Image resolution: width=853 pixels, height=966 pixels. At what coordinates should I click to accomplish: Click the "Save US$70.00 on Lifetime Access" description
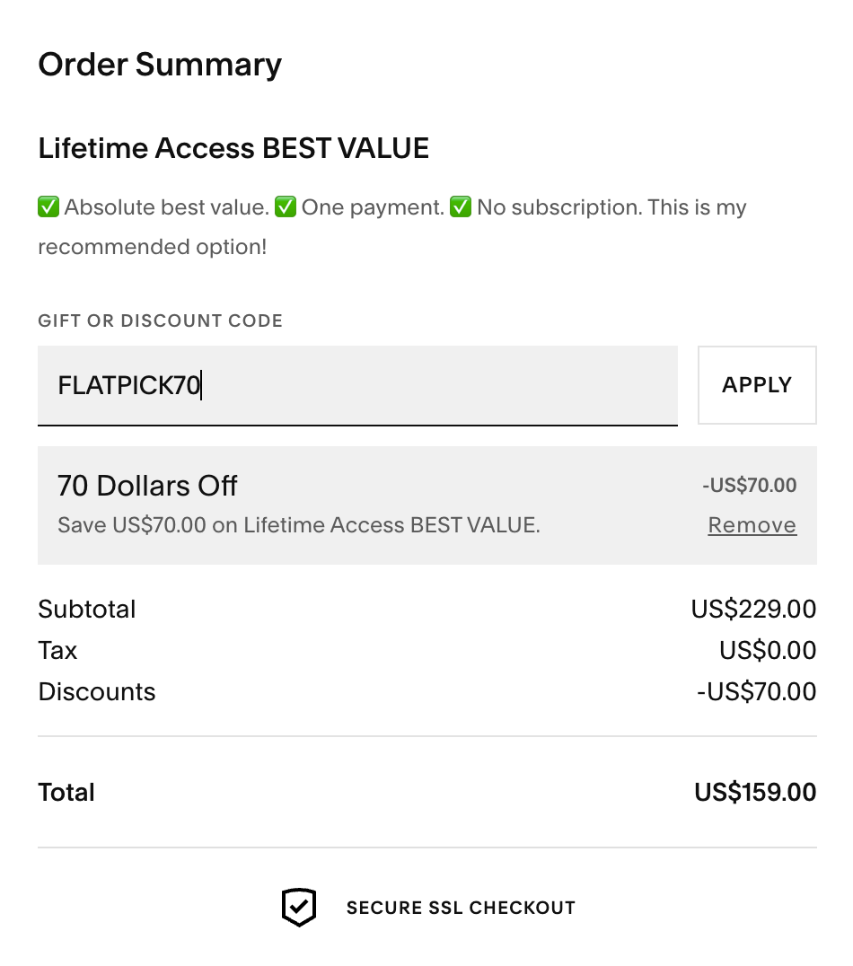point(298,525)
